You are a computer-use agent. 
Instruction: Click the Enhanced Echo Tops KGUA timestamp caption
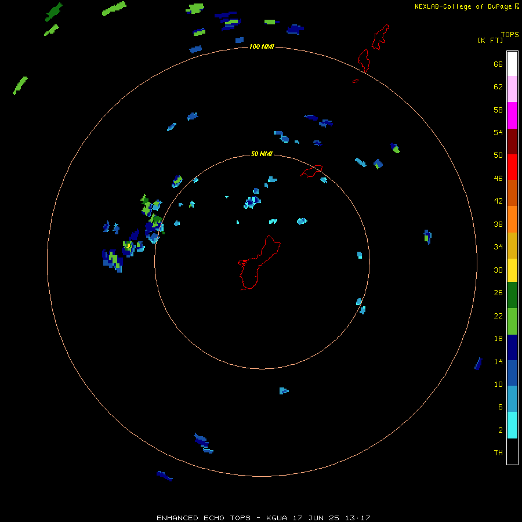click(263, 518)
